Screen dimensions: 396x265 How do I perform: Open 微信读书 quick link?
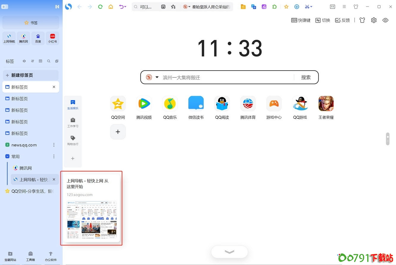196,107
